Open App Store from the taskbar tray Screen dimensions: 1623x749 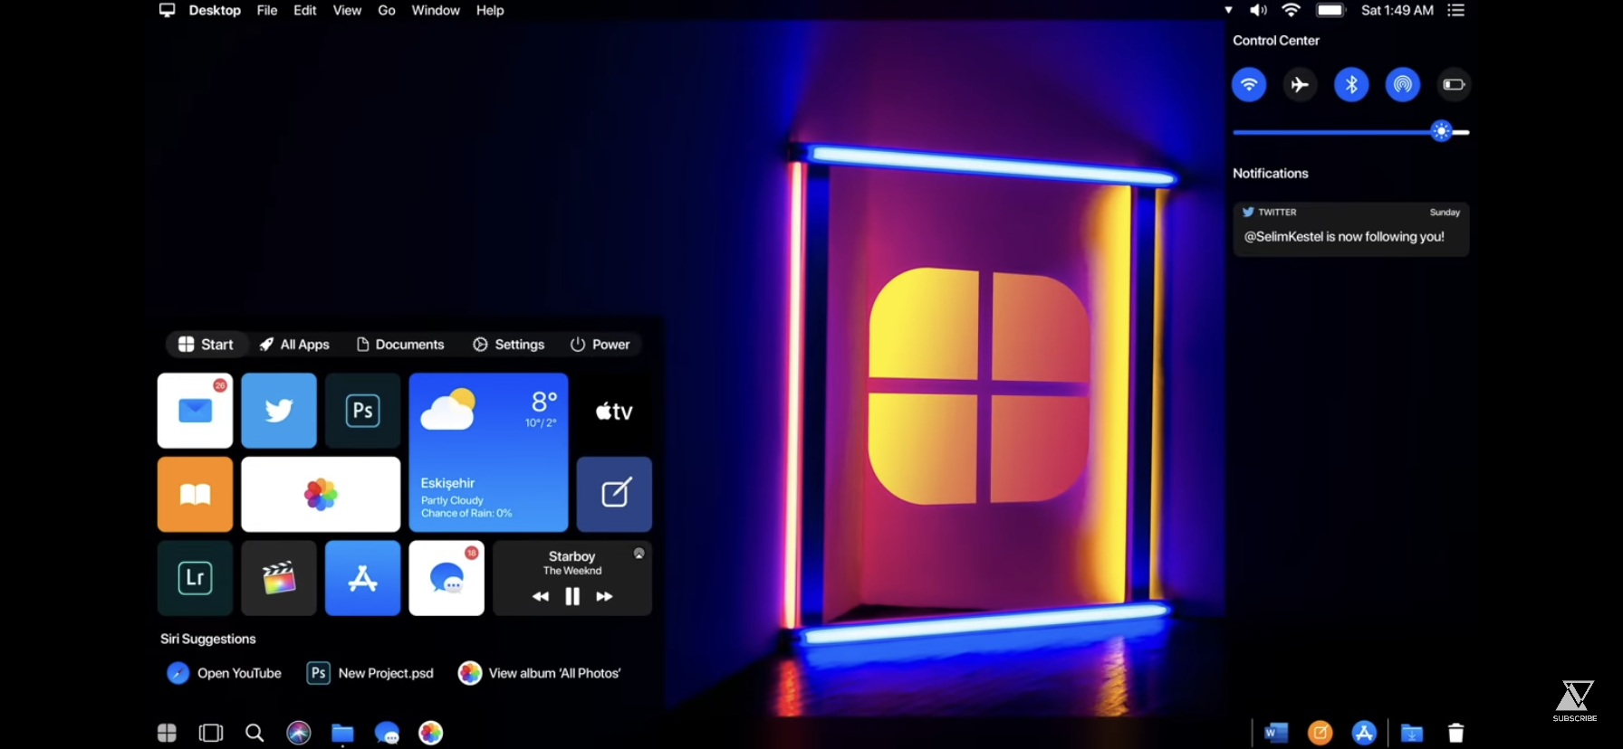(x=1364, y=733)
